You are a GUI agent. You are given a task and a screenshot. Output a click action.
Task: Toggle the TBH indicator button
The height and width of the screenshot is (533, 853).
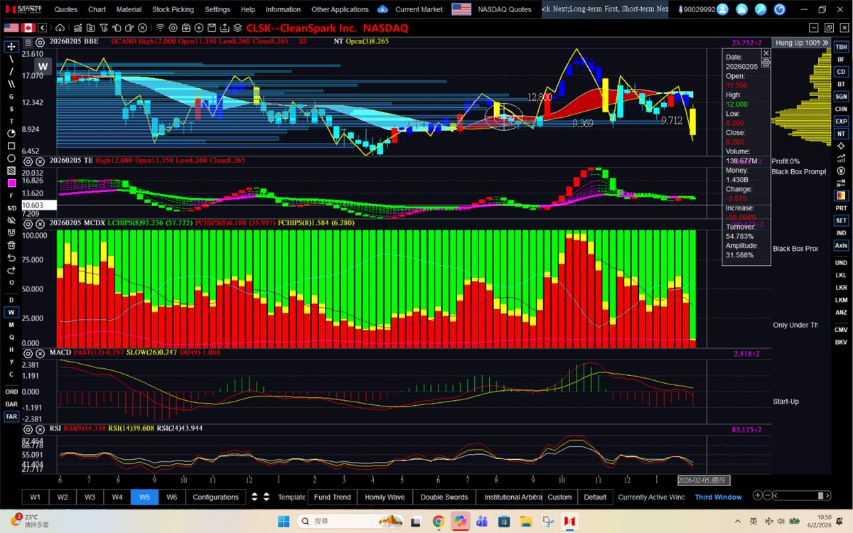(x=841, y=46)
